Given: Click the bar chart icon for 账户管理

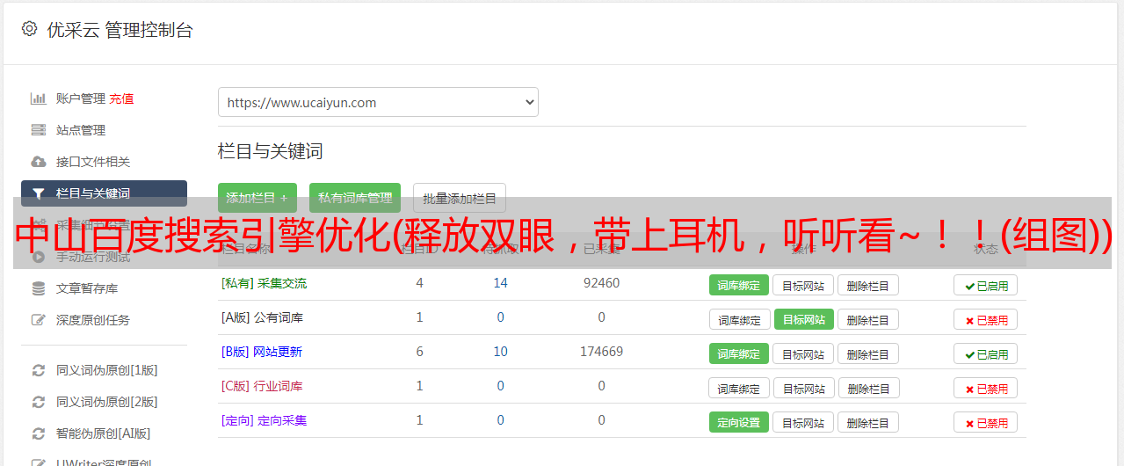Looking at the screenshot, I should (x=39, y=98).
